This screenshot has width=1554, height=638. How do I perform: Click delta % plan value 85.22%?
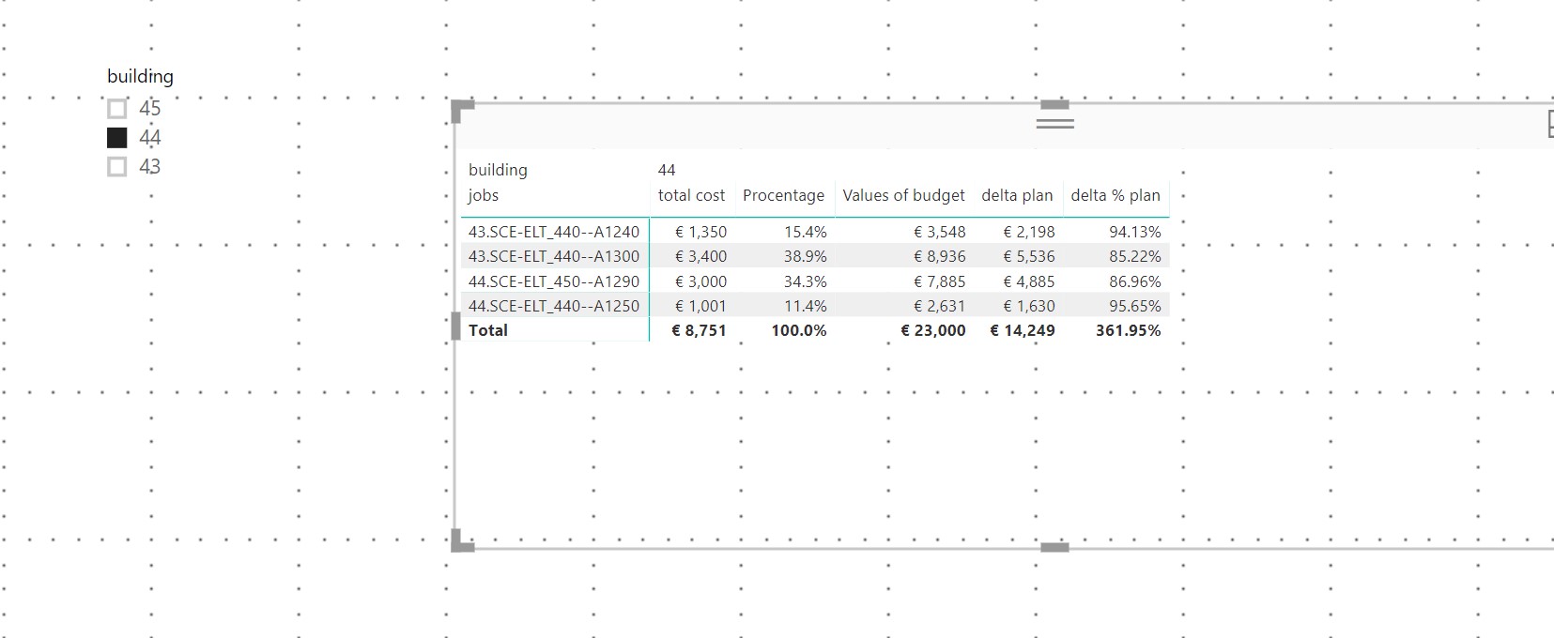[1135, 256]
